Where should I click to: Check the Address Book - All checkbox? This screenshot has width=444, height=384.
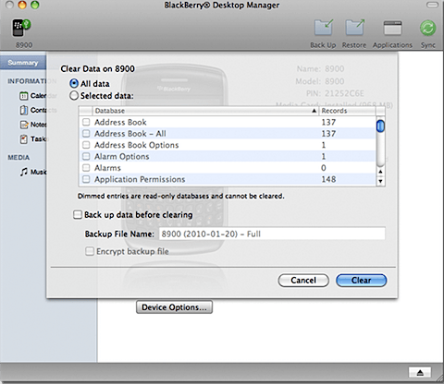pyautogui.click(x=86, y=134)
